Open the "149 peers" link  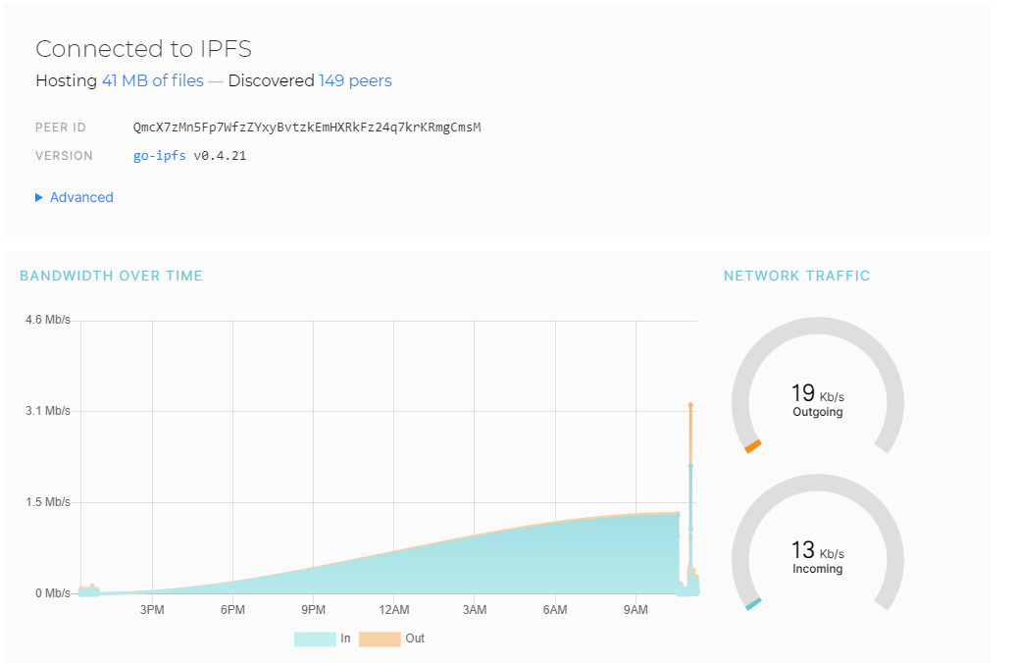tap(355, 80)
